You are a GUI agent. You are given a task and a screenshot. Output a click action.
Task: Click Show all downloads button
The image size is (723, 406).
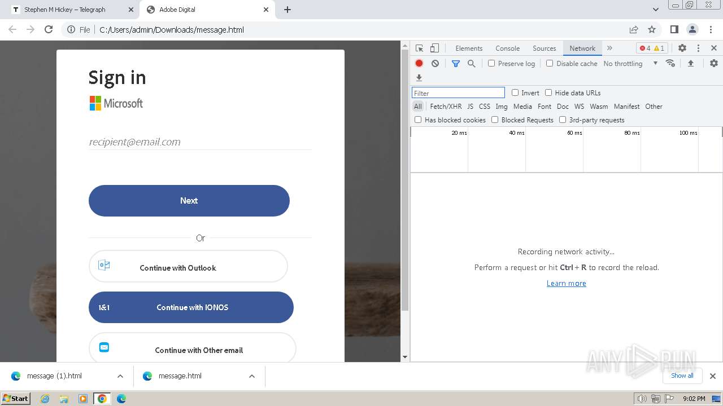[x=682, y=376]
